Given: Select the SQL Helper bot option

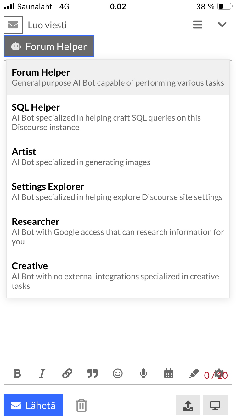Looking at the screenshot, I should pos(118,117).
